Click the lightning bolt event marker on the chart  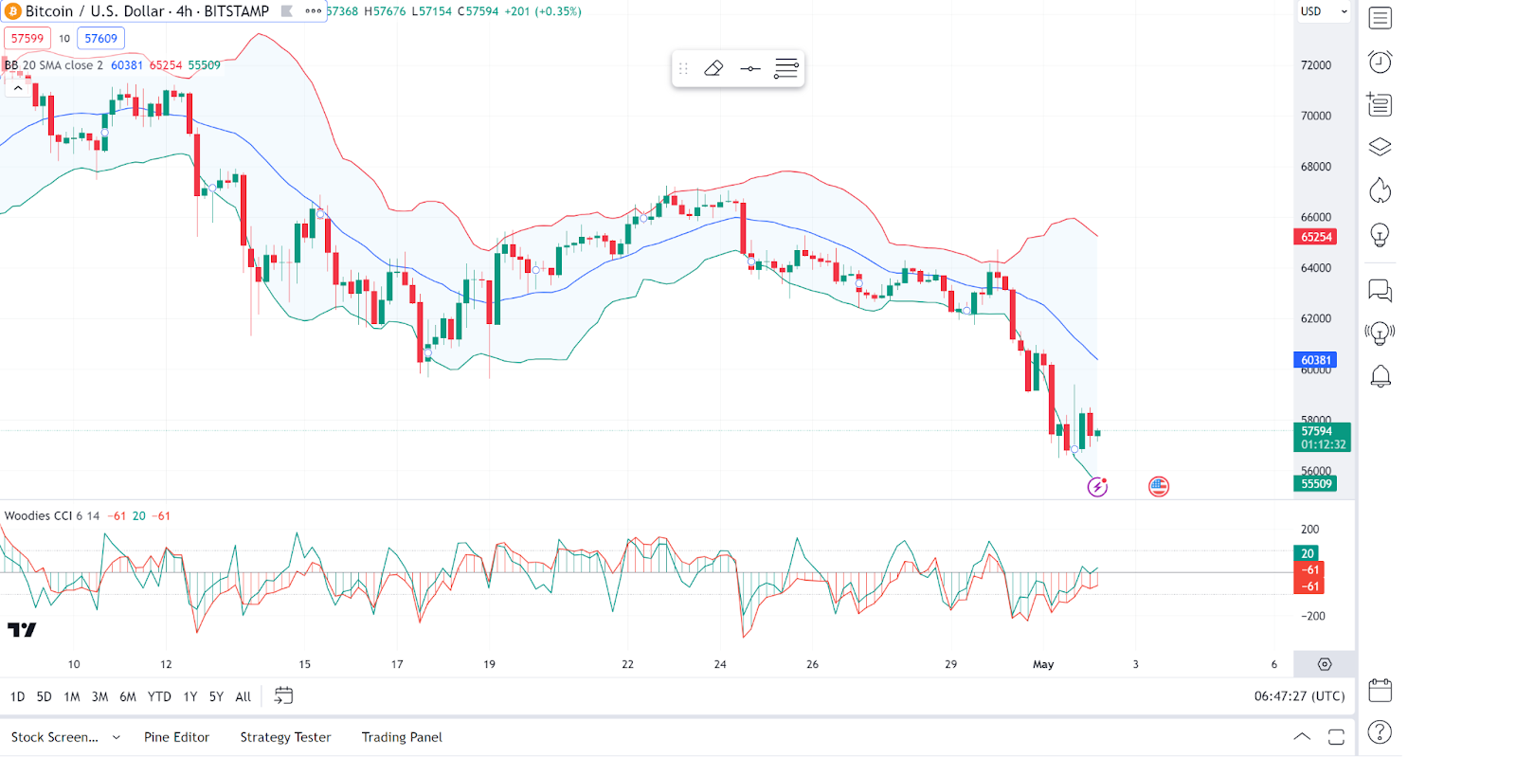[1097, 487]
